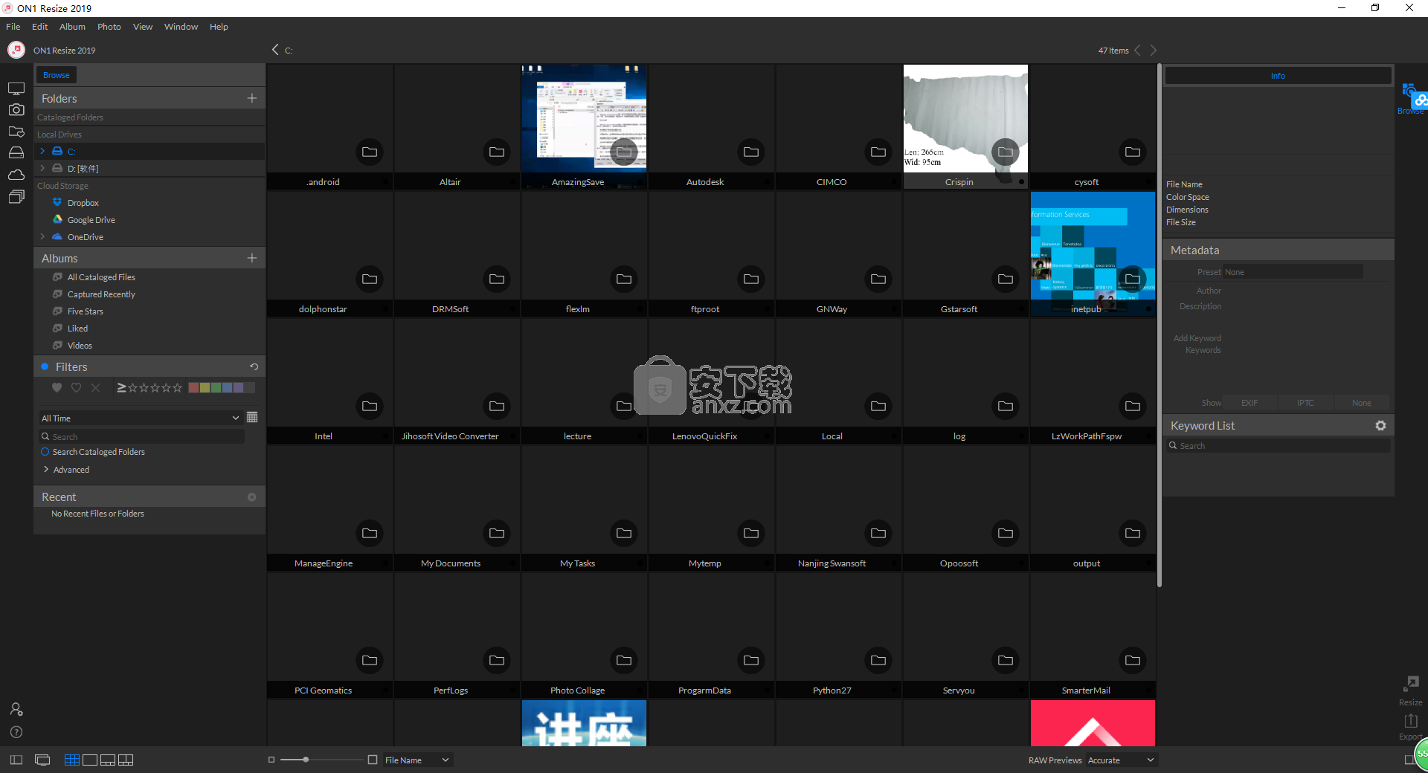Open the Pictures camera icon in left strip
This screenshot has height=773, width=1428.
tap(16, 109)
